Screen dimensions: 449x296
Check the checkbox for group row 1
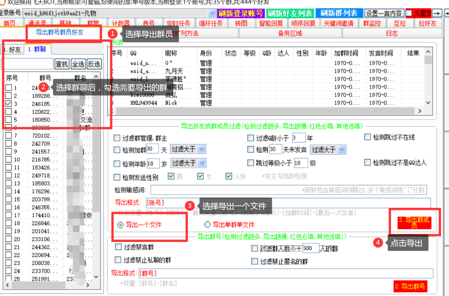click(9, 88)
